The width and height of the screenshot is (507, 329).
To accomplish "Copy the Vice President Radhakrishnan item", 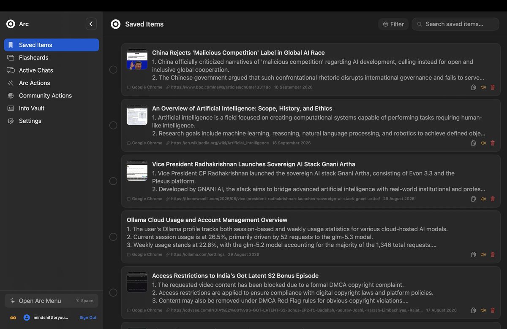I will click(x=474, y=199).
